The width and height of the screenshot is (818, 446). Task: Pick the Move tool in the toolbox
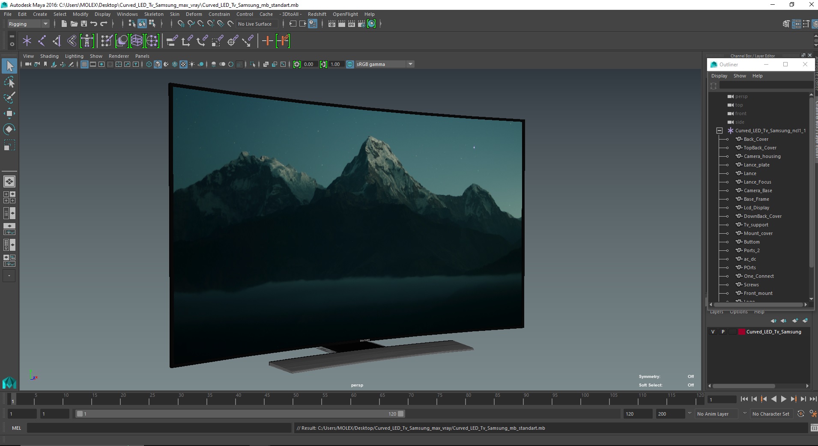pyautogui.click(x=9, y=113)
